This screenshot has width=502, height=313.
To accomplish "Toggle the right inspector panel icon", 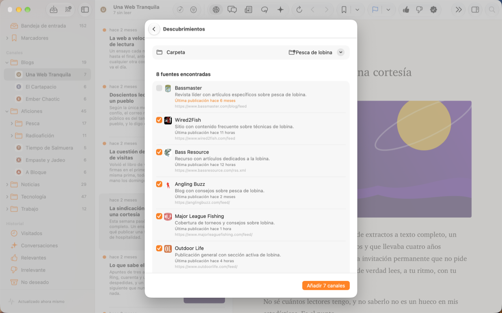I will [x=475, y=10].
